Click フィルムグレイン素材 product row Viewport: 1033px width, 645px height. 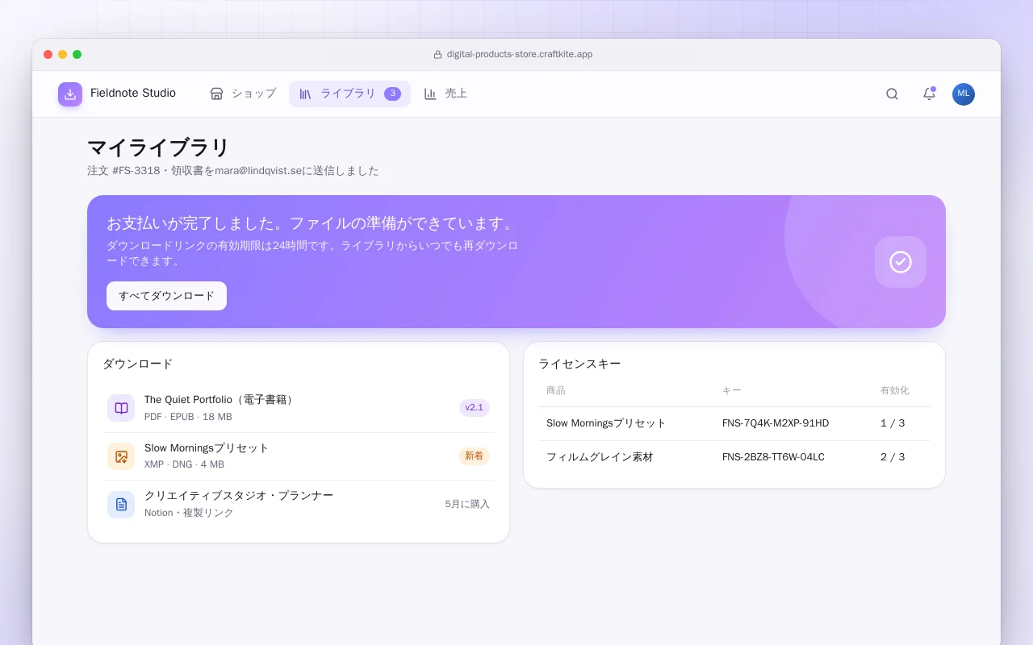click(x=734, y=457)
